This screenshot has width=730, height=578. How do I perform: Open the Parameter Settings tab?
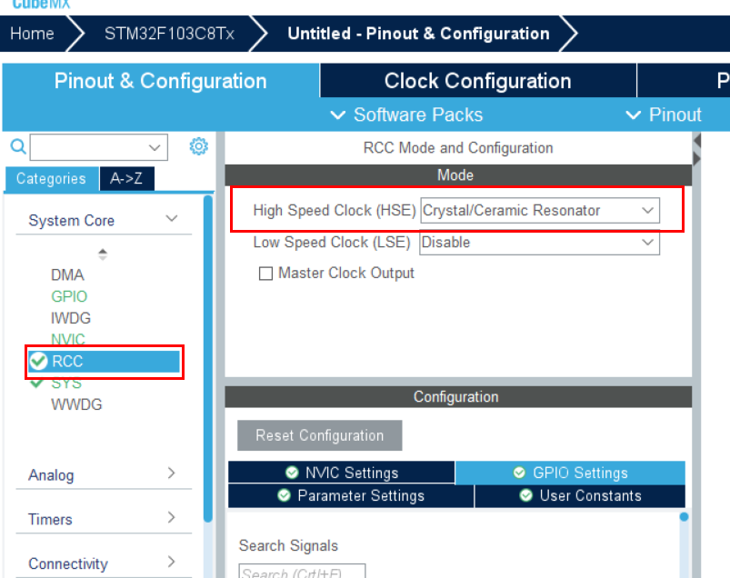[351, 495]
